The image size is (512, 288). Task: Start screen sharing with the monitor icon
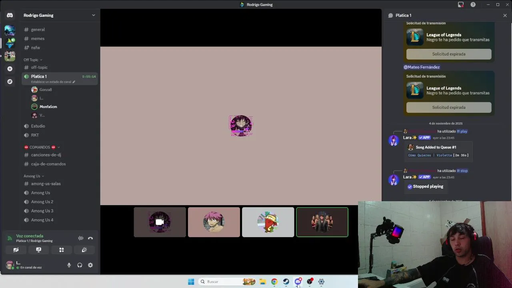39,250
